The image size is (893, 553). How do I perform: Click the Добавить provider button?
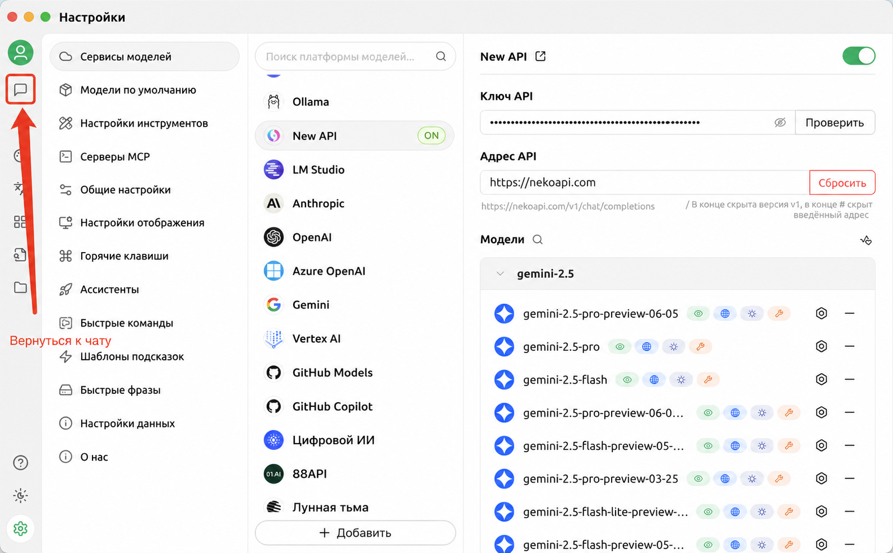tap(355, 533)
